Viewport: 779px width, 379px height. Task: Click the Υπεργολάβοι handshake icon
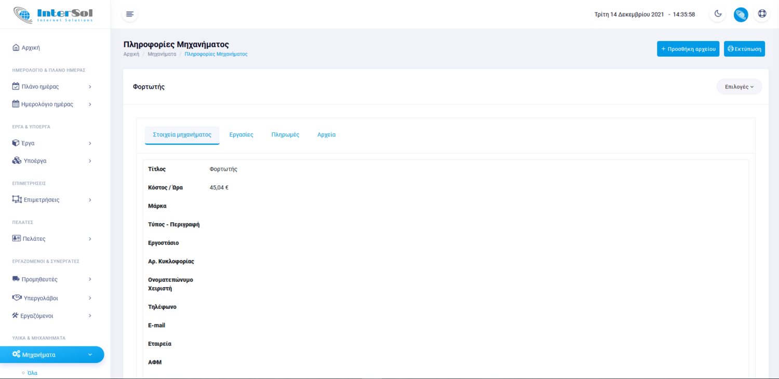[x=17, y=298]
